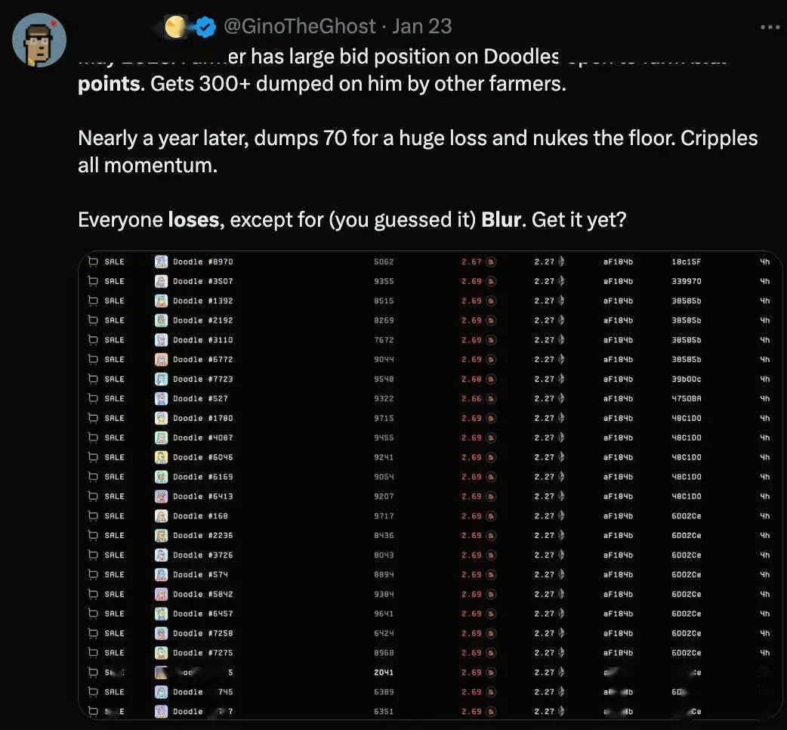787x730 pixels.
Task: Click the Doodle #7258 thumbnail
Action: coord(161,633)
